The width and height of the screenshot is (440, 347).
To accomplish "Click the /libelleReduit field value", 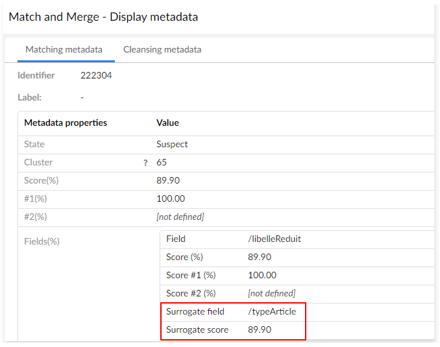I will (x=275, y=239).
